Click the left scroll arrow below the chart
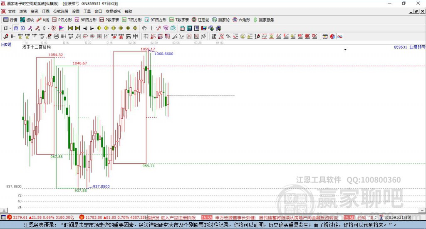The width and height of the screenshot is (426, 229). pyautogui.click(x=4, y=210)
